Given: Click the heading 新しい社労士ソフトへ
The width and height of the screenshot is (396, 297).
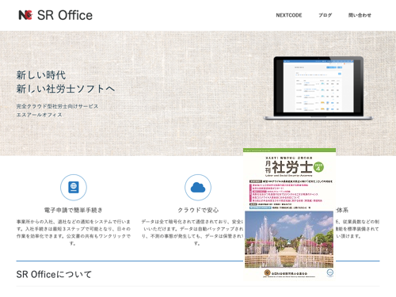Looking at the screenshot, I should click(66, 89).
